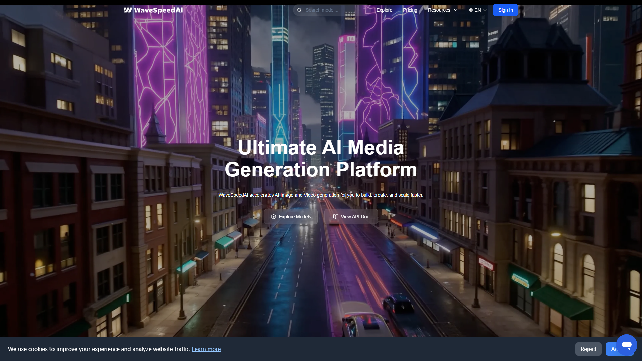This screenshot has height=361, width=642.
Task: Follow the Learn more cookie link
Action: [206, 349]
